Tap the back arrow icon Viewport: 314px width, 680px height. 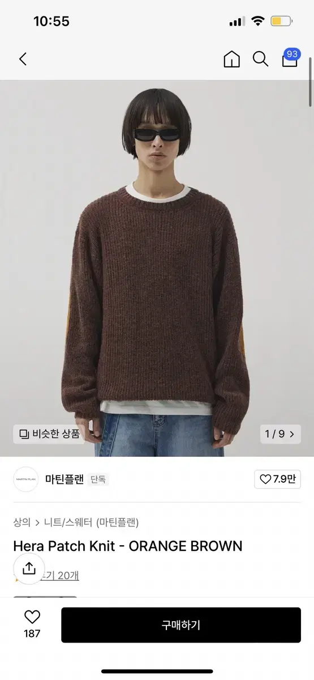[x=23, y=59]
